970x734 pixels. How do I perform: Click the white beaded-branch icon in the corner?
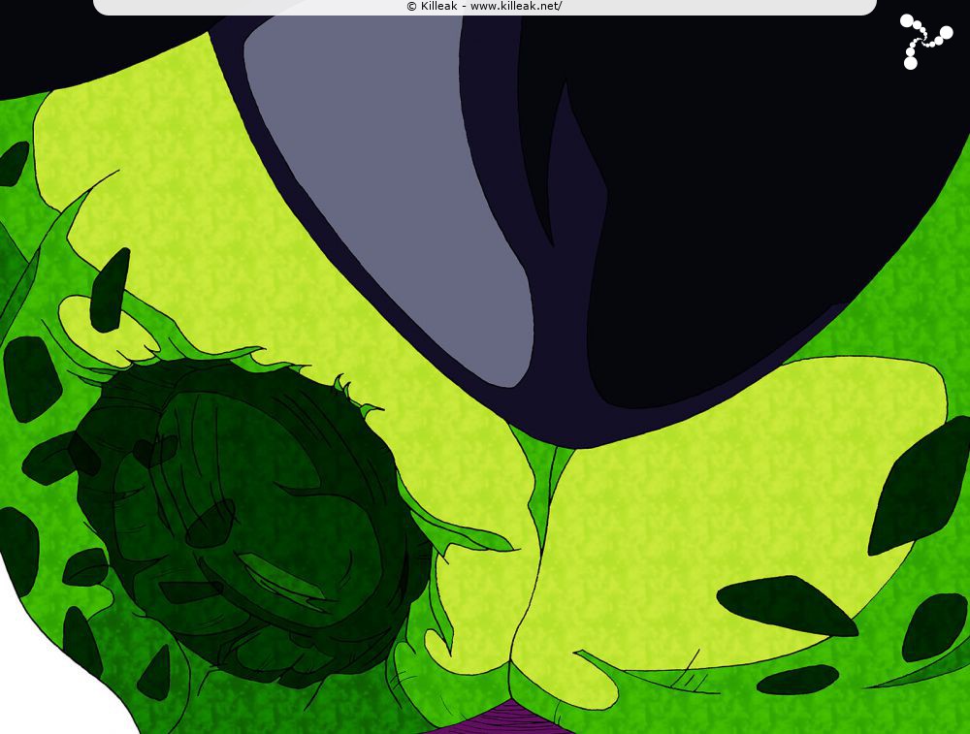[926, 42]
